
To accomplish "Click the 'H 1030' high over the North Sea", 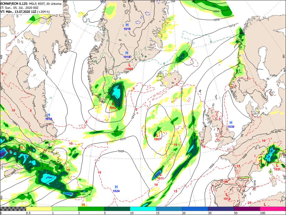I will [231, 125].
